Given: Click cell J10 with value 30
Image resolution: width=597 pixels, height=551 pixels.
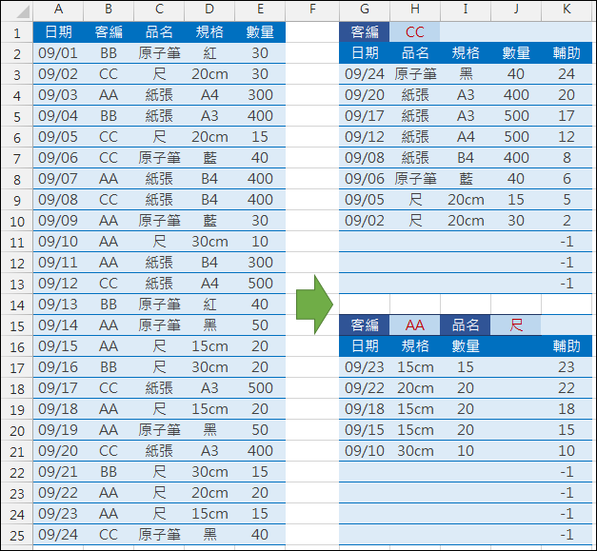Looking at the screenshot, I should pos(516,221).
